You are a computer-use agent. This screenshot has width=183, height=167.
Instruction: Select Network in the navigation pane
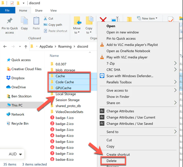15,114
